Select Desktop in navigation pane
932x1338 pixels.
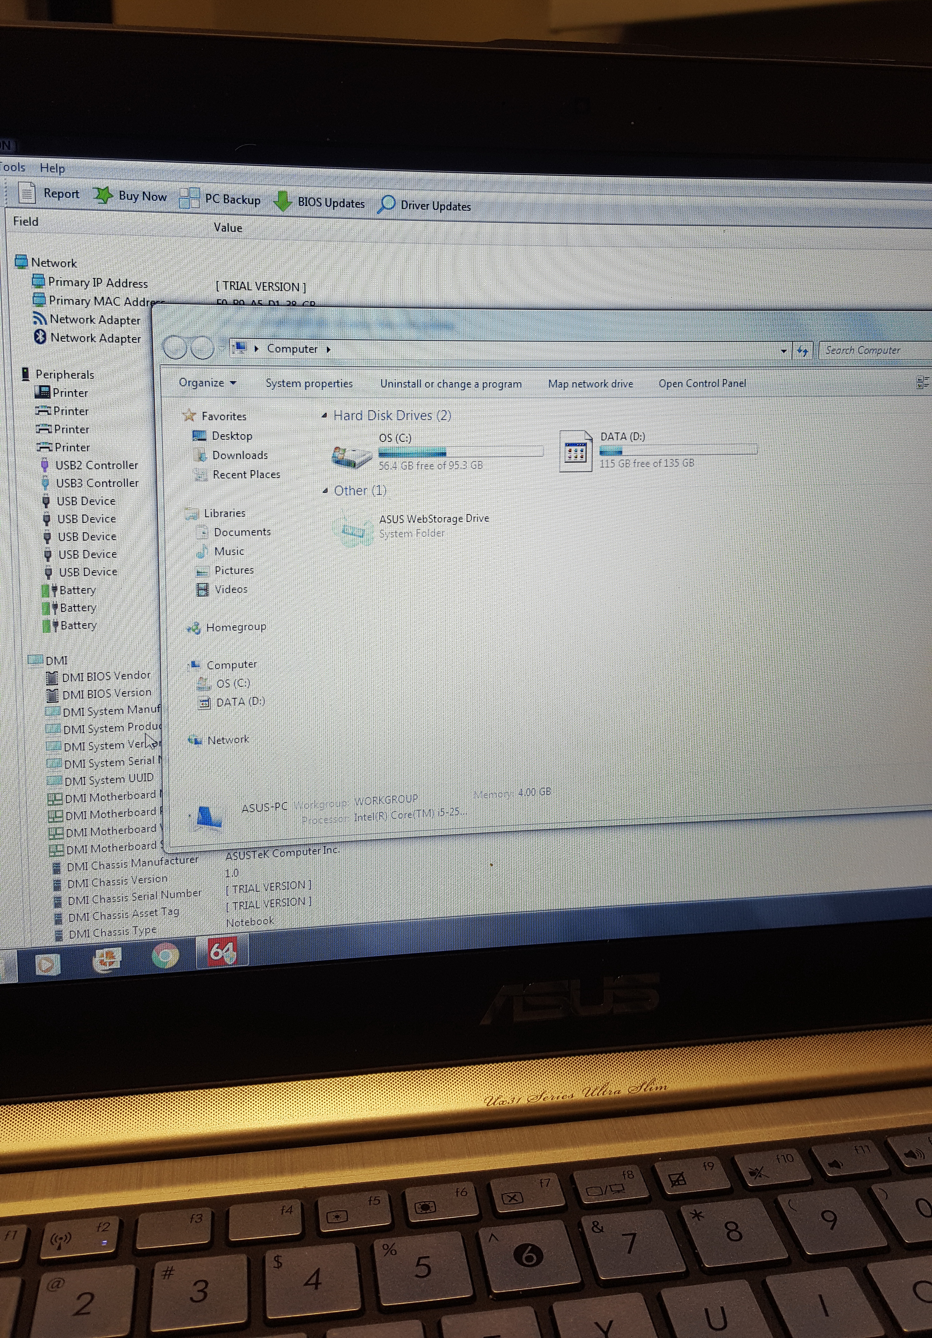232,435
